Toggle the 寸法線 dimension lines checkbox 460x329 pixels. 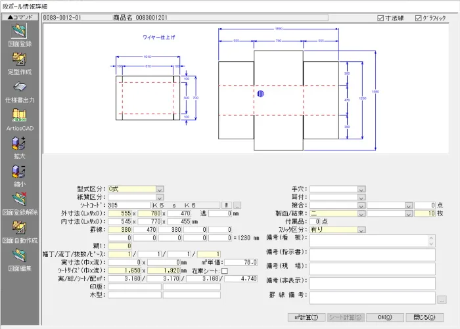click(x=382, y=18)
